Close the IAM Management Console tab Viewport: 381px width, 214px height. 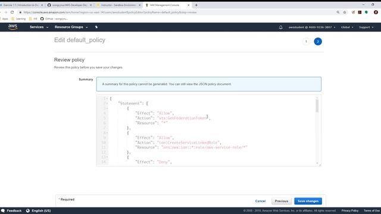click(x=188, y=5)
